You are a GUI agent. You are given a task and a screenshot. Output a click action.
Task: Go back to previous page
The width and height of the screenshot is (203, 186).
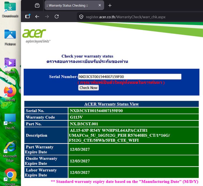coord(37,16)
